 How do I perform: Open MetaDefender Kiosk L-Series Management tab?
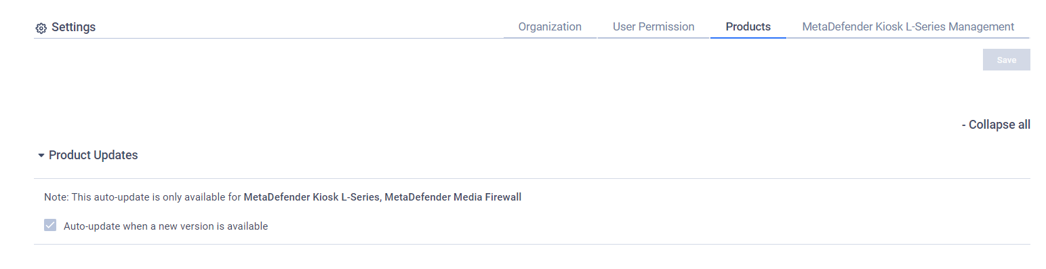pos(908,26)
